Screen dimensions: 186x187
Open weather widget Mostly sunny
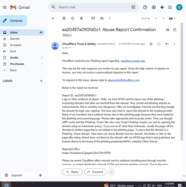(x=119, y=186)
